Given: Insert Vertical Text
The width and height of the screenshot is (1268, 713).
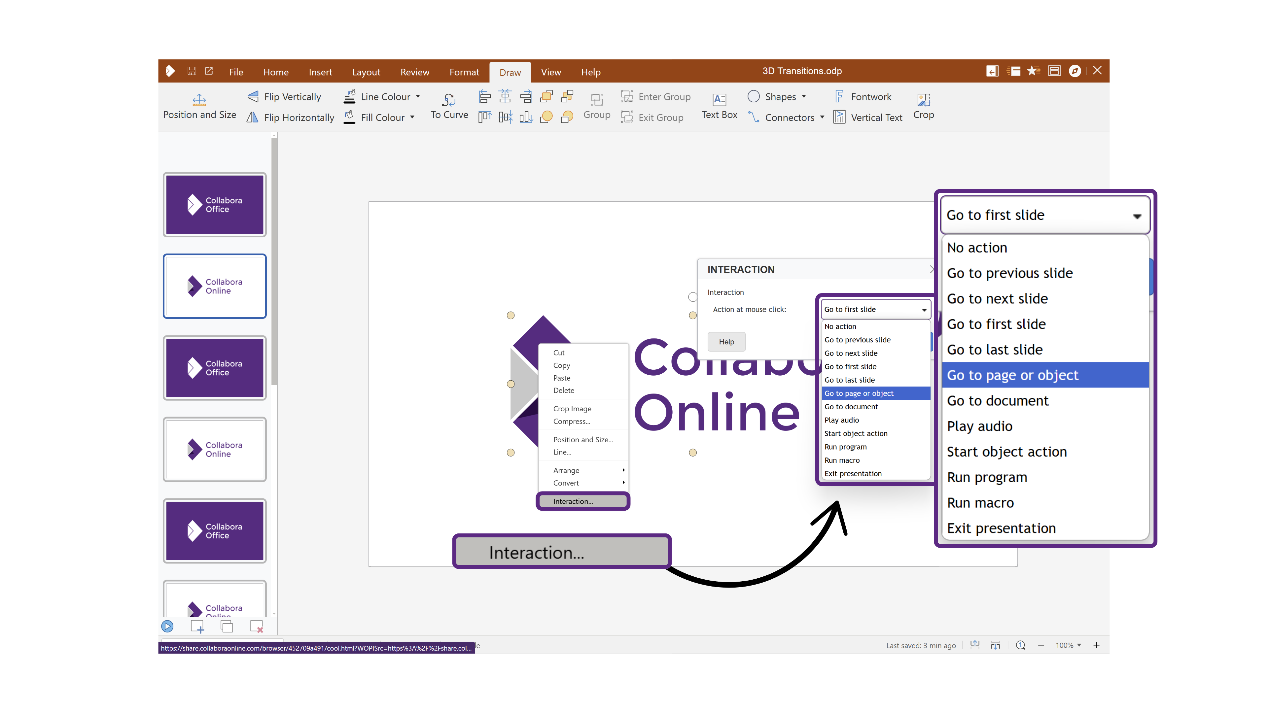Looking at the screenshot, I should (x=868, y=117).
